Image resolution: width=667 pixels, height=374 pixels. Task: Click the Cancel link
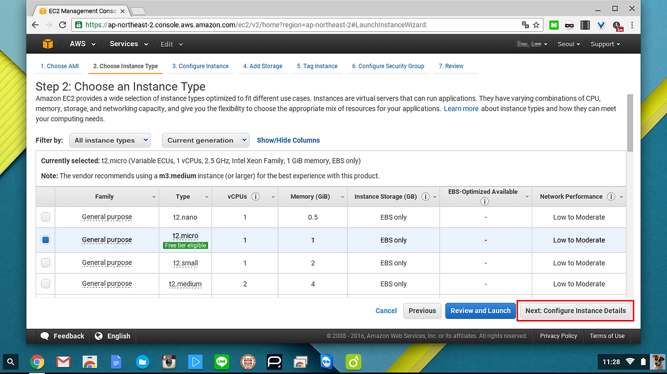click(x=386, y=311)
